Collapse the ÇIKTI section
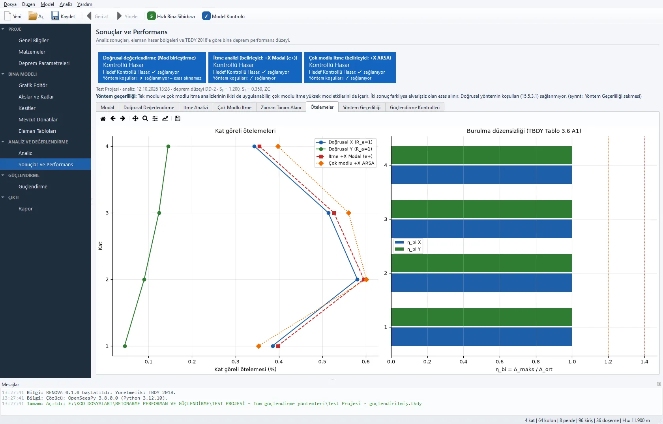This screenshot has height=424, width=663. (3, 197)
